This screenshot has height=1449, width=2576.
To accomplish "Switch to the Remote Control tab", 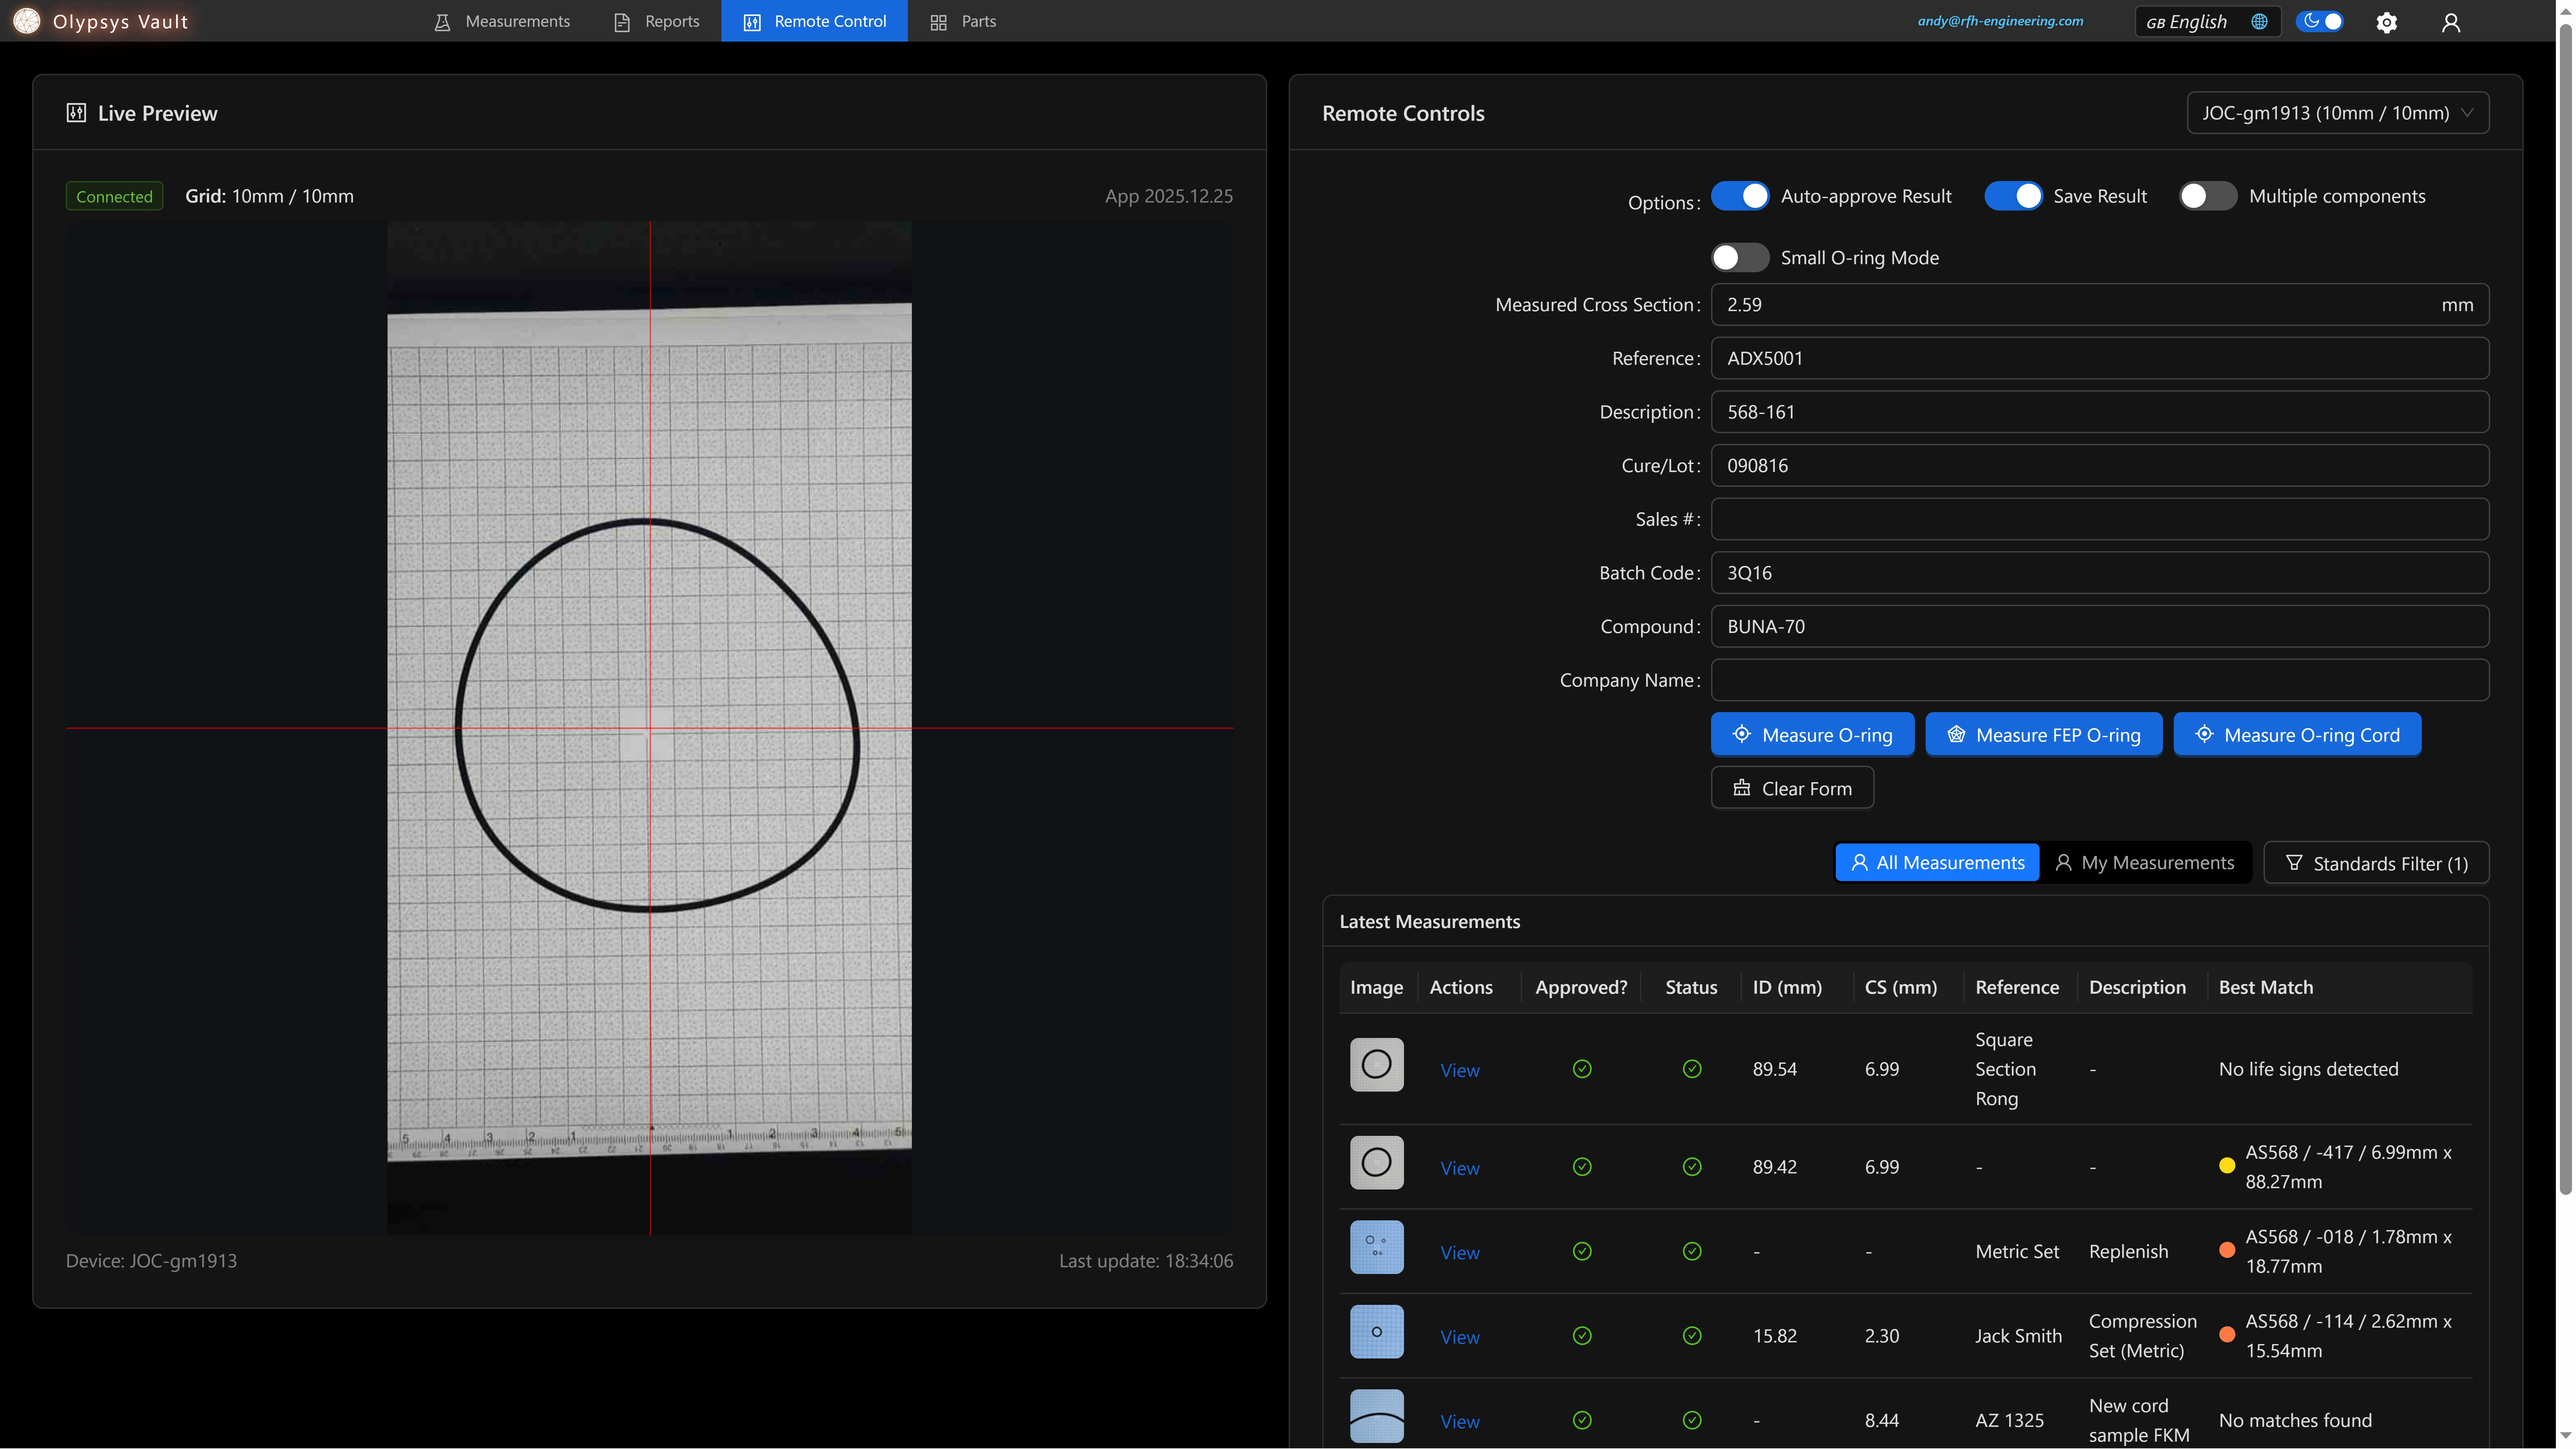I will (814, 21).
